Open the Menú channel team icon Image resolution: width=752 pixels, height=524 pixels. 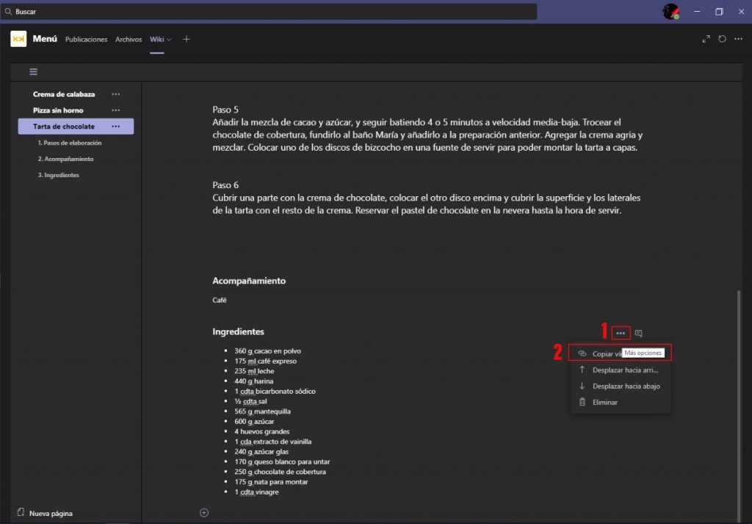click(x=18, y=39)
